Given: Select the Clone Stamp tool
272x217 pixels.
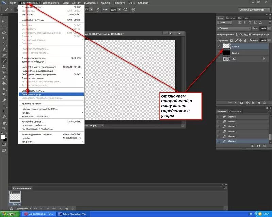Looking at the screenshot, I should (x=4, y=66).
